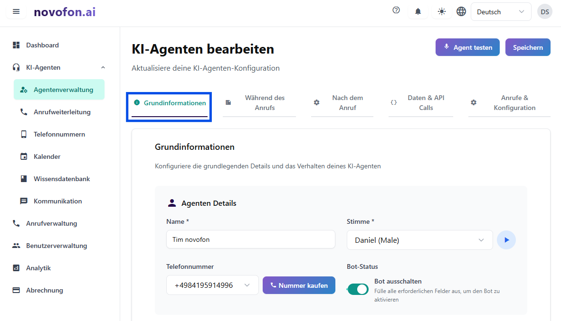The height and width of the screenshot is (321, 561).
Task: Open the DS user avatar menu
Action: click(x=544, y=12)
